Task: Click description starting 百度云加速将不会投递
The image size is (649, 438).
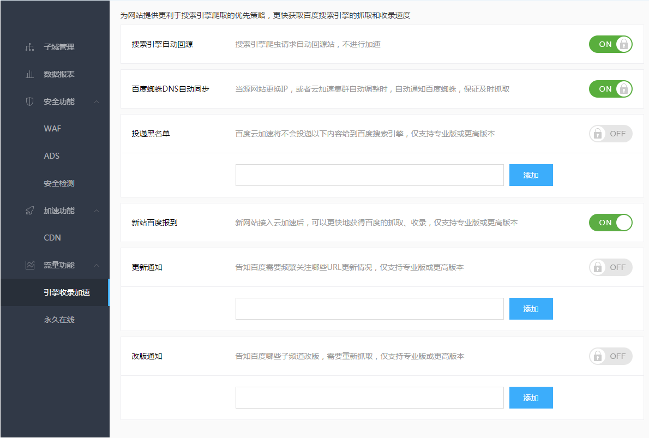Action: tap(365, 134)
